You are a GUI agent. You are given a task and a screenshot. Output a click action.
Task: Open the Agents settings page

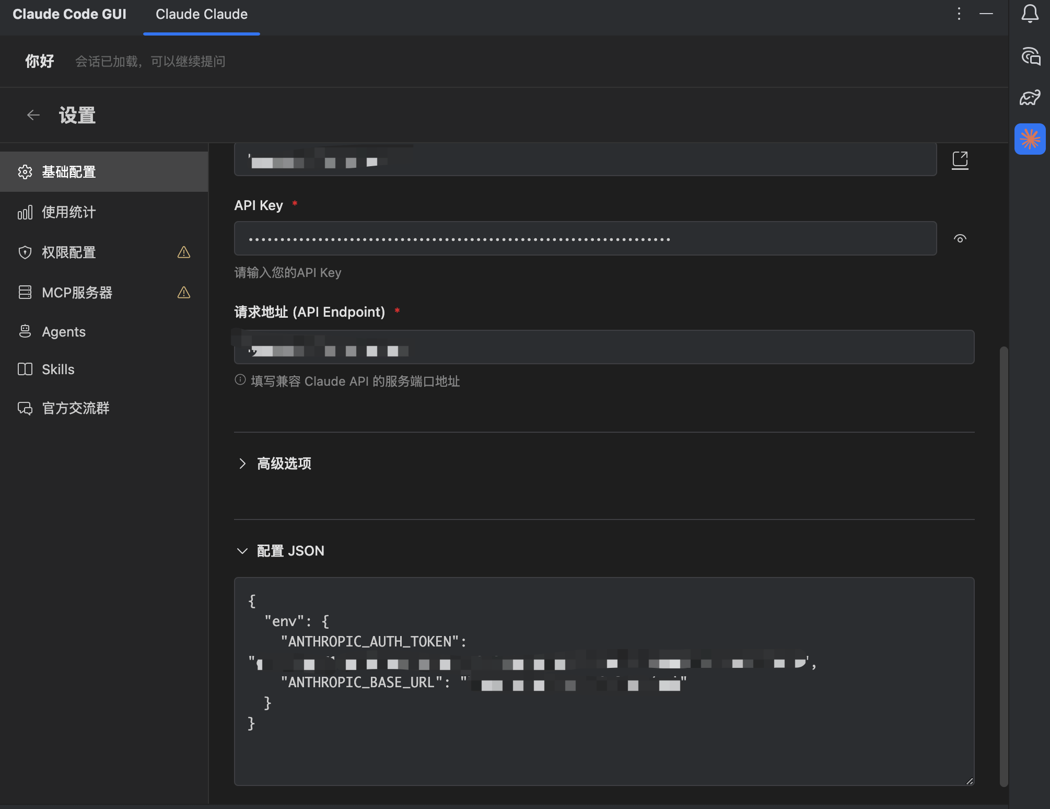click(63, 331)
